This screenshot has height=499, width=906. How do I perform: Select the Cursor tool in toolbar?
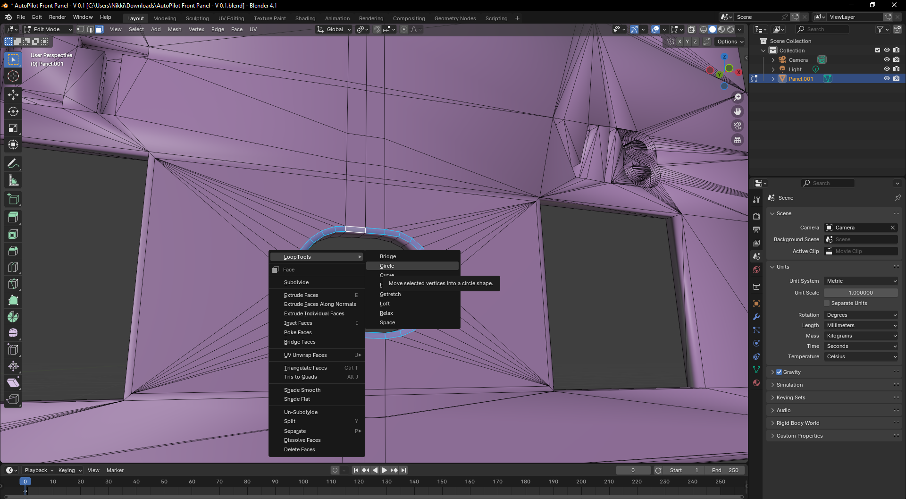click(13, 76)
